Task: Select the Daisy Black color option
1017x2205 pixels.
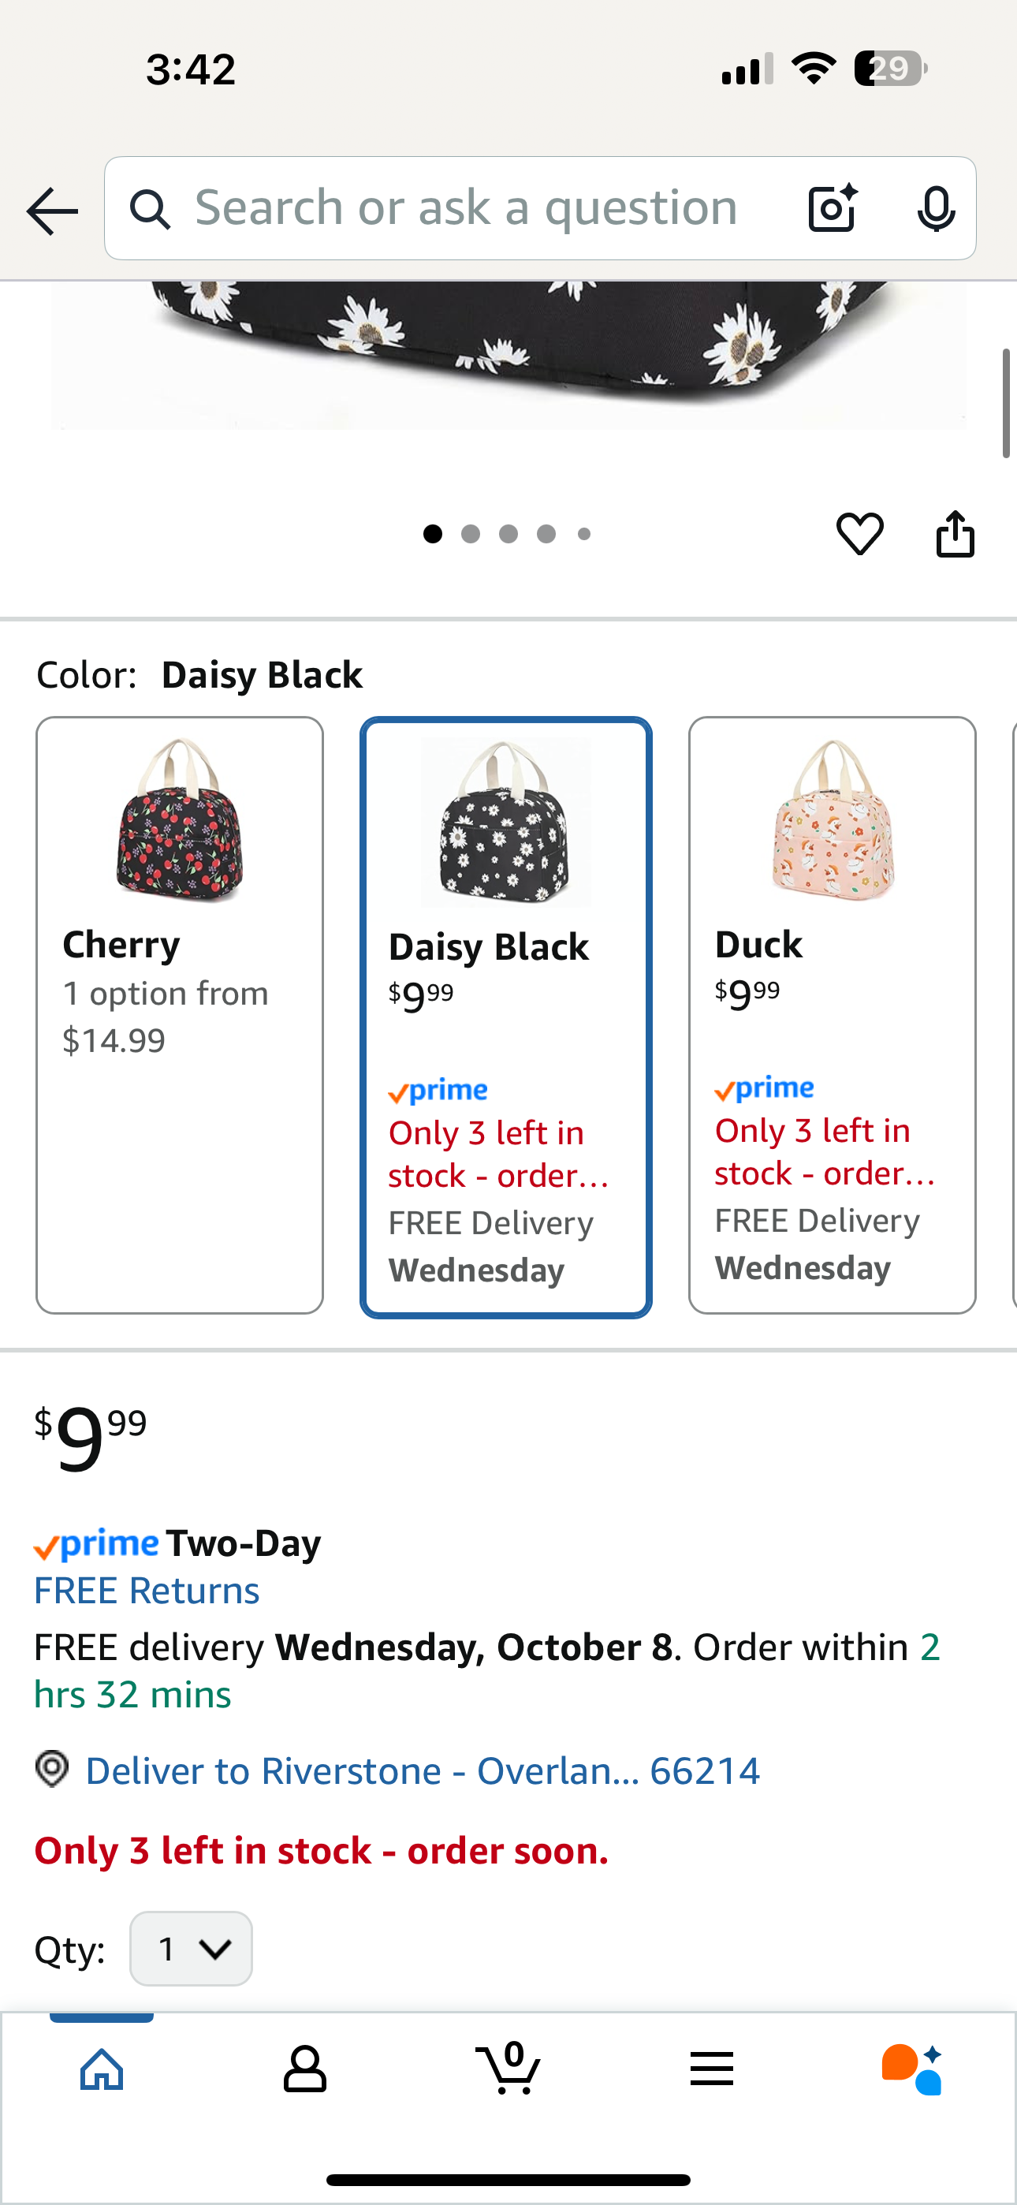Action: click(506, 1016)
